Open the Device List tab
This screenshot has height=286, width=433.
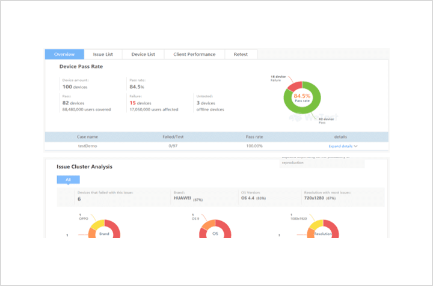click(x=143, y=54)
